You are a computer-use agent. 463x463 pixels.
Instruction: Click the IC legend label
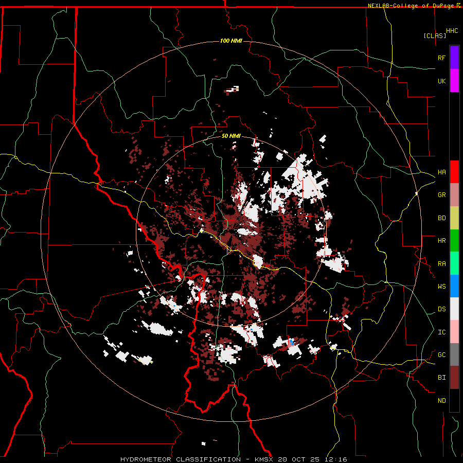pos(441,332)
